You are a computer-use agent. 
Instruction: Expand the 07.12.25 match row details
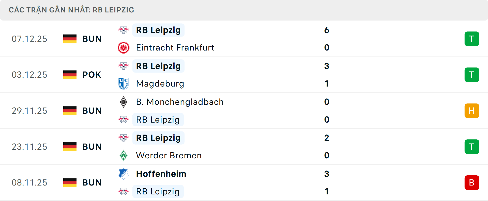click(244, 39)
